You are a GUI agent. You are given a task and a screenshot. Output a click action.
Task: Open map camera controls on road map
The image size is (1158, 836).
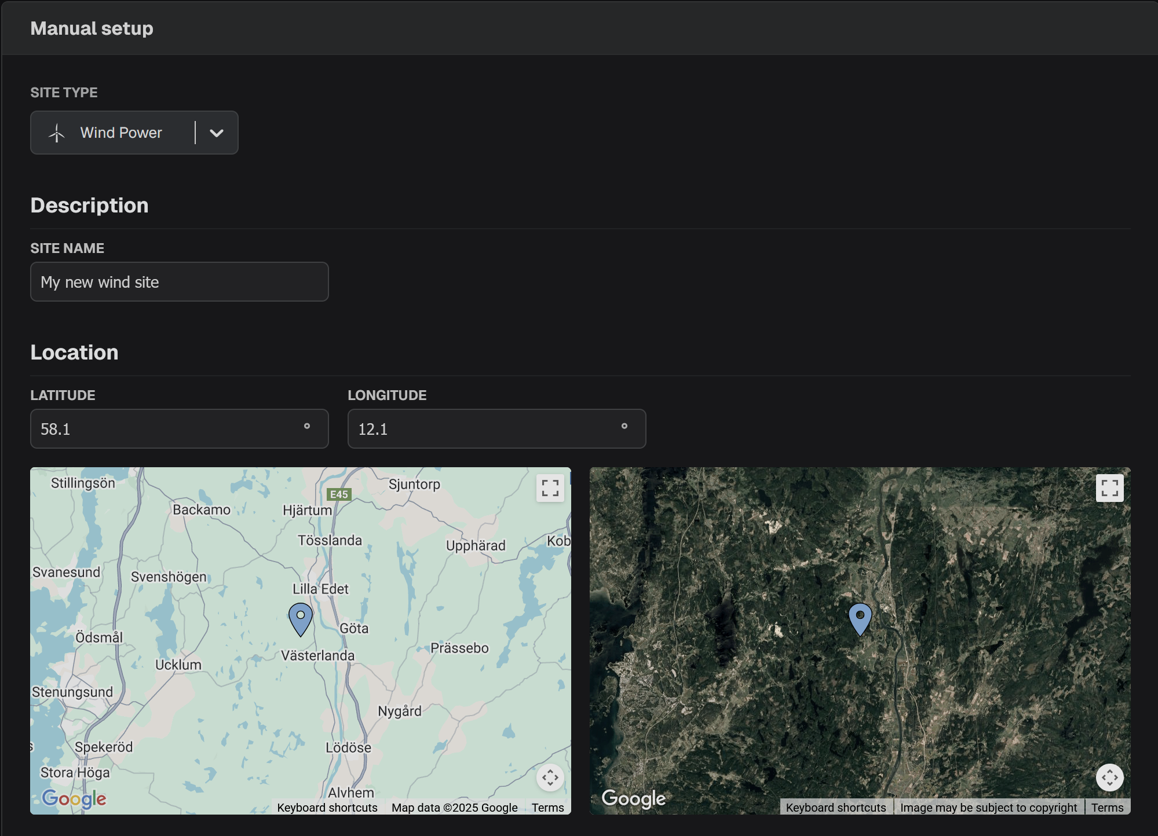coord(550,778)
